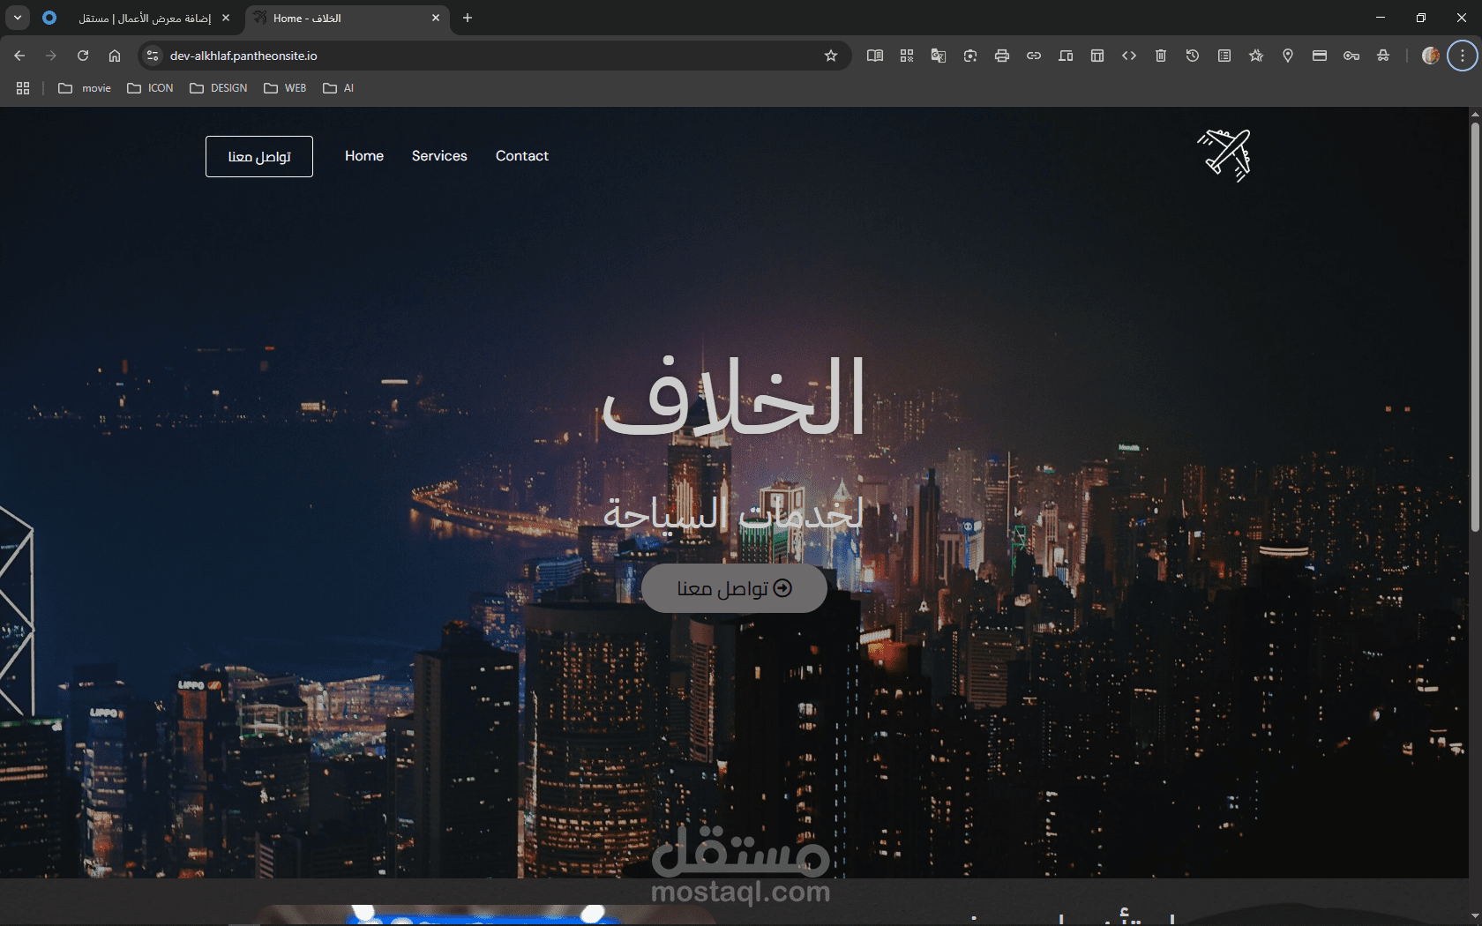This screenshot has width=1482, height=926.
Task: Open bookmarks manager star icon
Action: point(1256,56)
